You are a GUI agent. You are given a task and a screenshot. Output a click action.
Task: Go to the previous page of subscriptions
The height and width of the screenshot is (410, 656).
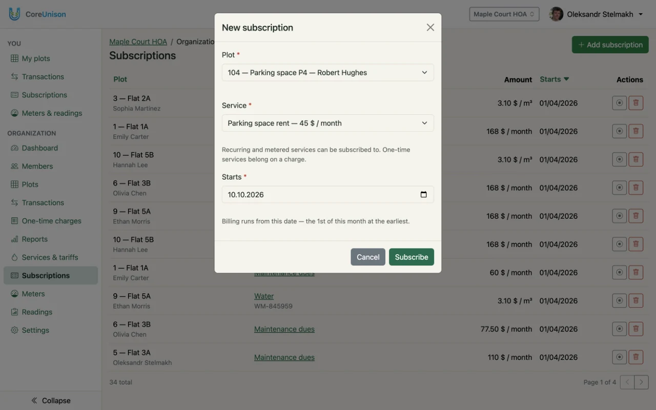pyautogui.click(x=627, y=382)
